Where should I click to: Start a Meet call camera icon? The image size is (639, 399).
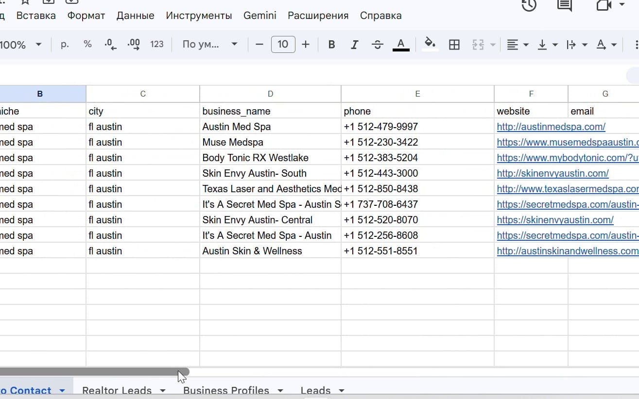click(604, 5)
